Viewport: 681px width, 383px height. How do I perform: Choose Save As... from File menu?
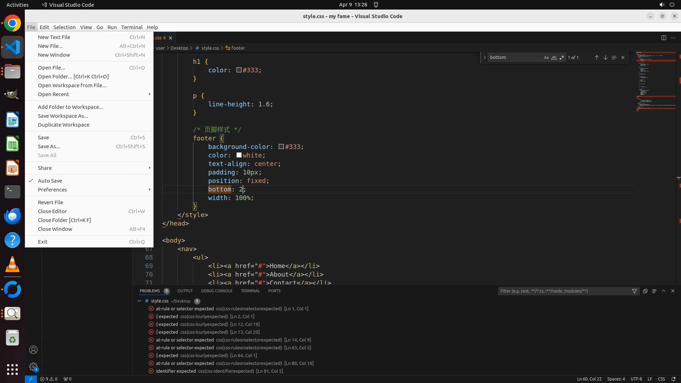tap(49, 146)
